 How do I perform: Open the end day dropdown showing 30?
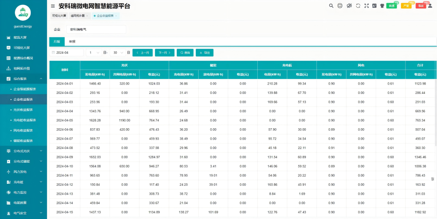point(118,53)
